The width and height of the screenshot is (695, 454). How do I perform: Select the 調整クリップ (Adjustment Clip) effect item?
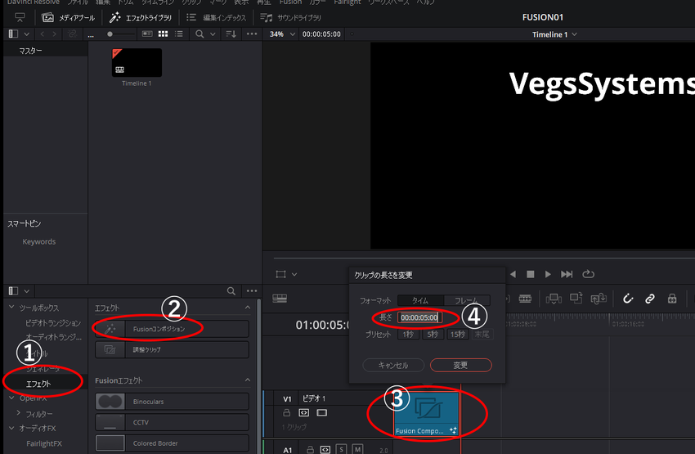click(x=172, y=350)
